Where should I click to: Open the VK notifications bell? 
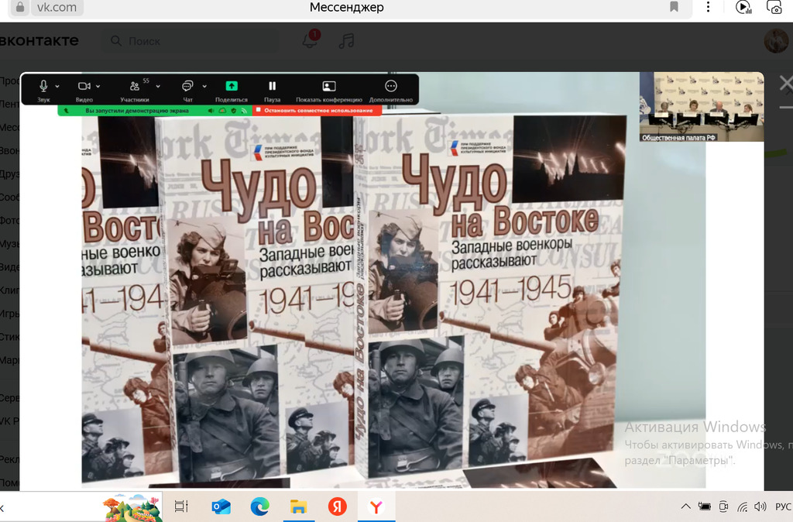pos(310,41)
